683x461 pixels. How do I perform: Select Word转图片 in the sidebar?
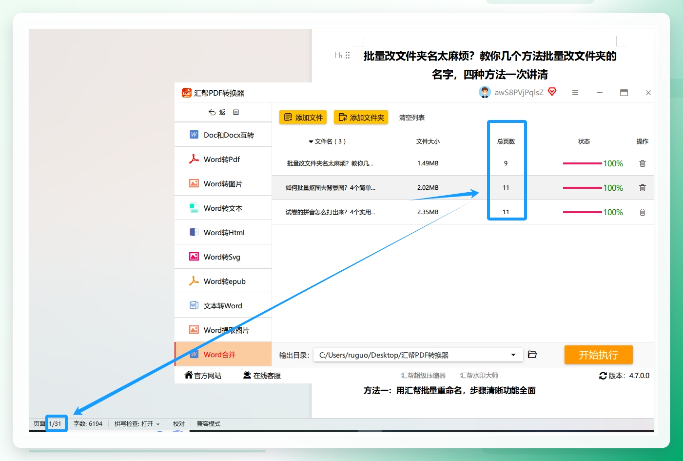[223, 183]
